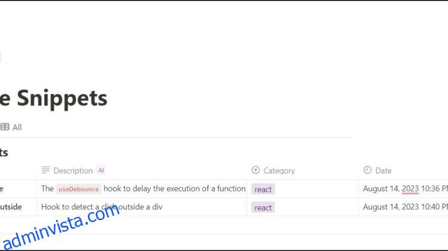
Task: Select the react tag in useDebounce row
Action: 263,189
